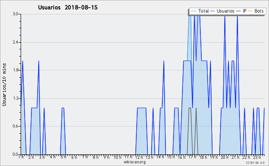
Task: Click the y-axis value 1.8
Action: point(15,70)
